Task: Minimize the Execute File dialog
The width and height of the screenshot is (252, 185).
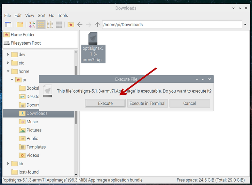Action: click(x=197, y=79)
